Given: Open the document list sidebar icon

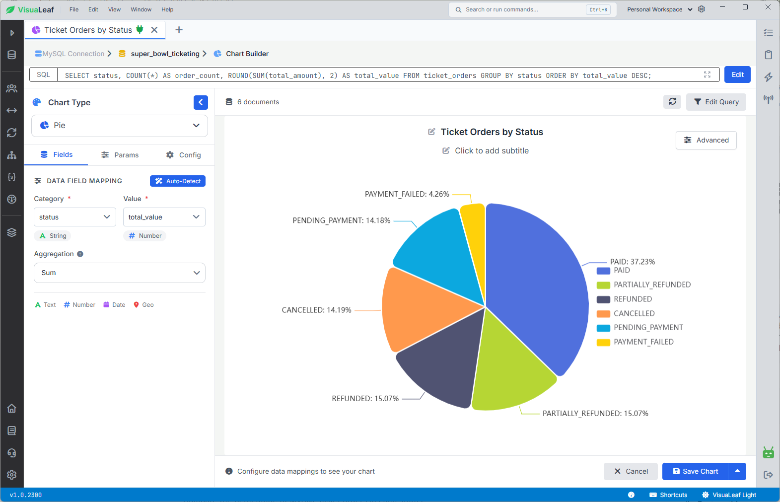Looking at the screenshot, I should pos(12,430).
